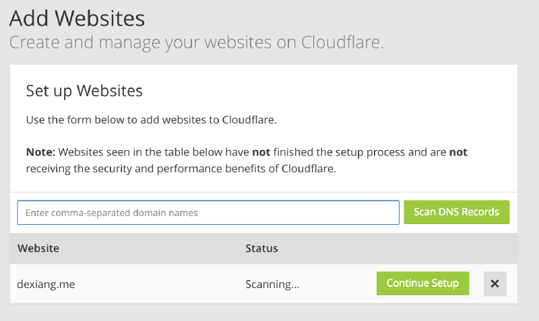Click the word 'receiving' in the note
The width and height of the screenshot is (539, 321).
coord(49,168)
